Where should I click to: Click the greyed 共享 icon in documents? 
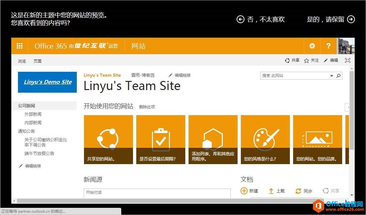tap(325, 191)
